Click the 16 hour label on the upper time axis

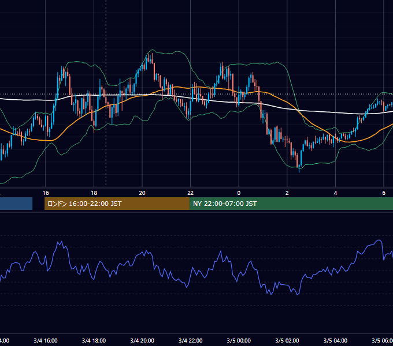46,193
